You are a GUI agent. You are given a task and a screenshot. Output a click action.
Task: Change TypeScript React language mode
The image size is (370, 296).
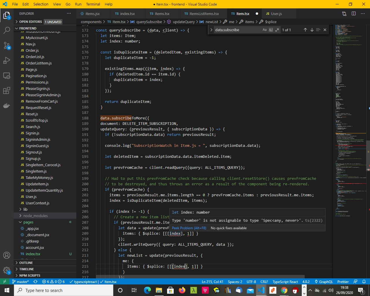pyautogui.click(x=285, y=282)
